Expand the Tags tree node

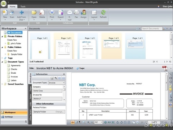pos(2,58)
